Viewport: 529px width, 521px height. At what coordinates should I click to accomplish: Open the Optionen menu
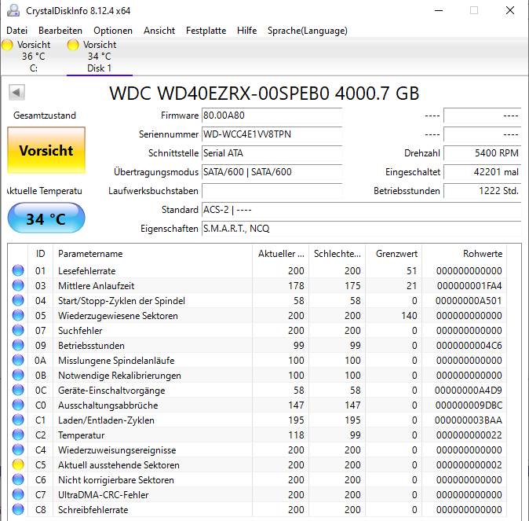coord(113,31)
